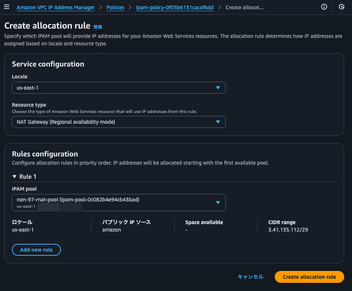The height and width of the screenshot is (291, 352).
Task: Open the us-east-1 Locale select box
Action: click(x=115, y=88)
